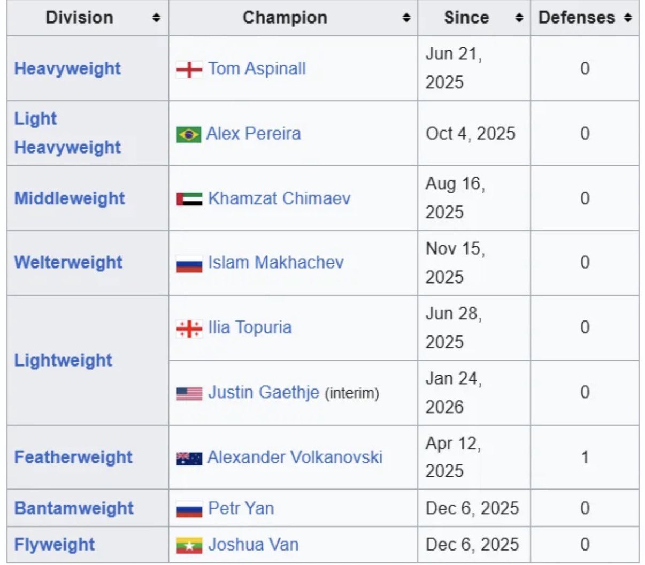This screenshot has width=645, height=565.
Task: Click the USA flag beside Justin Gaethje
Action: click(189, 394)
